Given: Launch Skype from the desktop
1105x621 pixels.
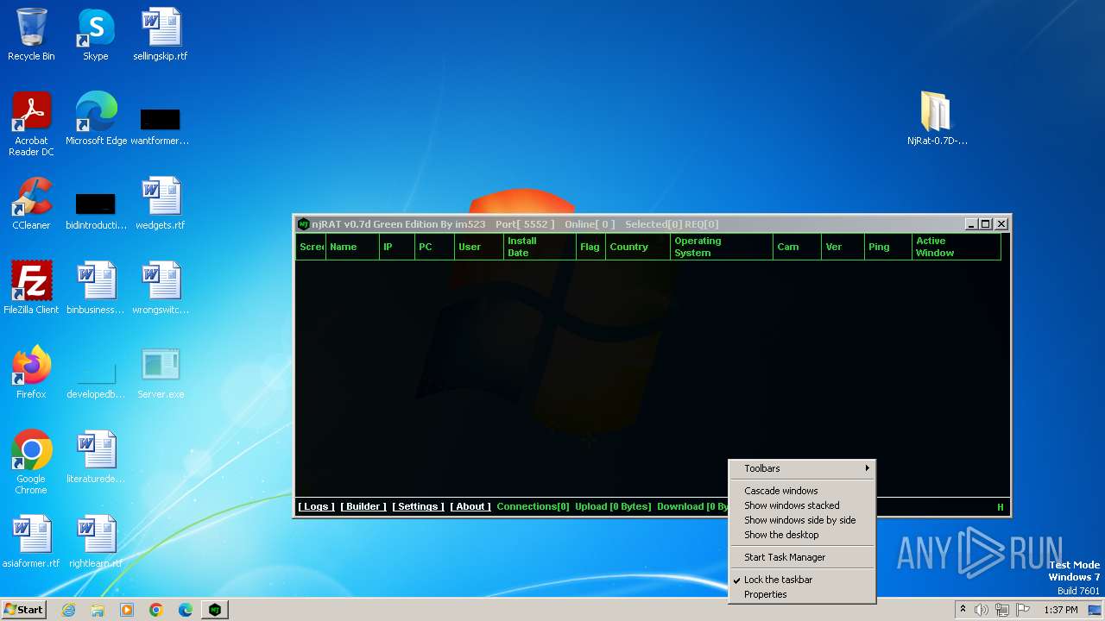Looking at the screenshot, I should click(x=95, y=34).
